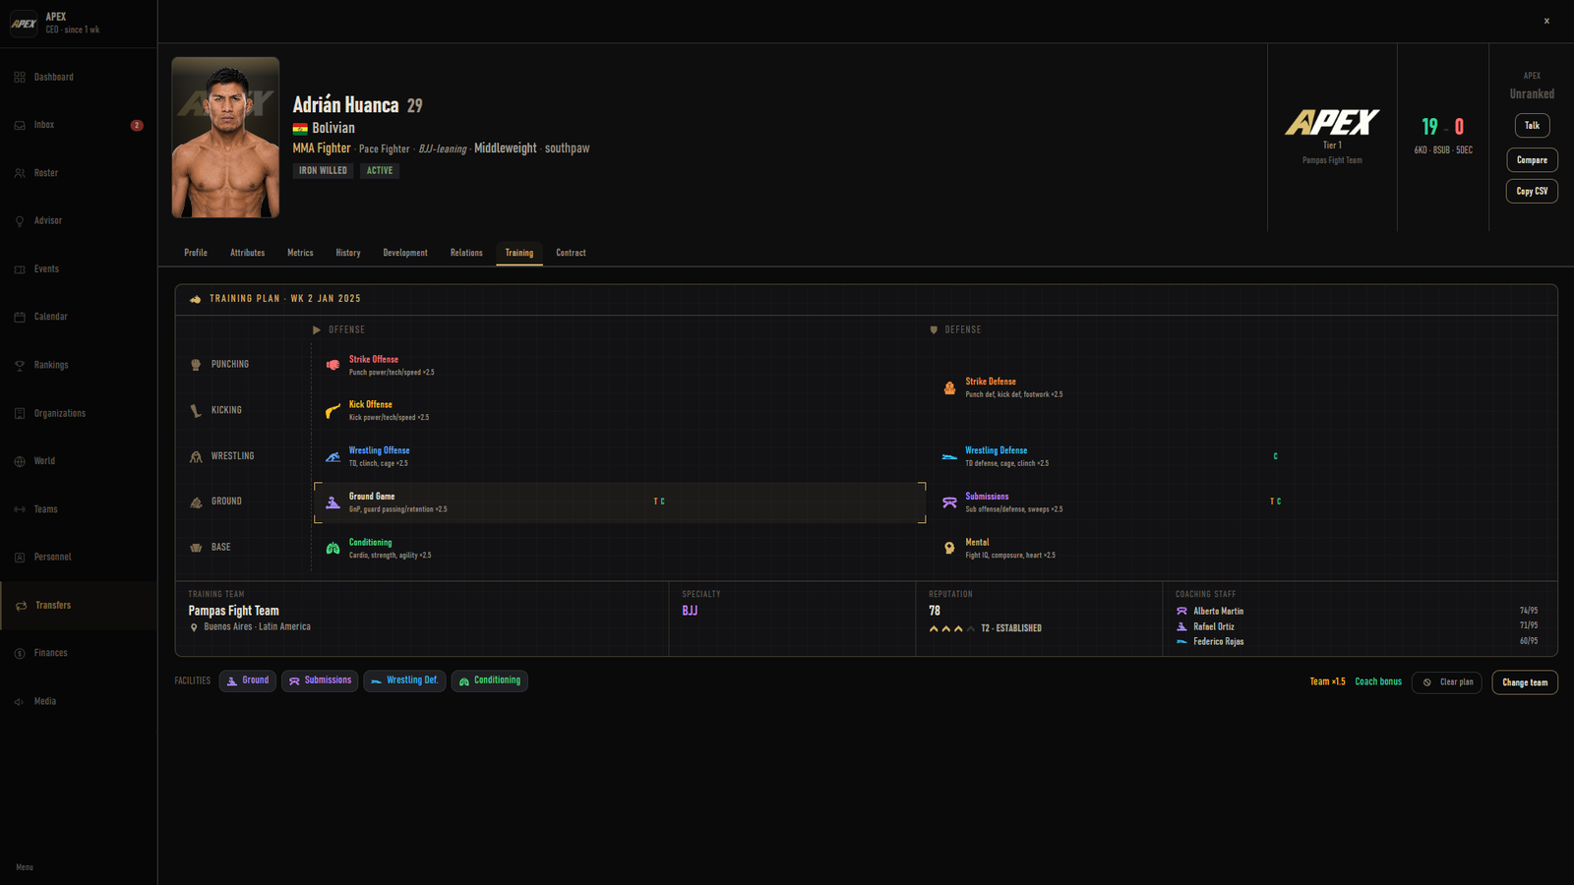The height and width of the screenshot is (885, 1574).
Task: Click the APEX organization logo
Action: tap(1332, 123)
